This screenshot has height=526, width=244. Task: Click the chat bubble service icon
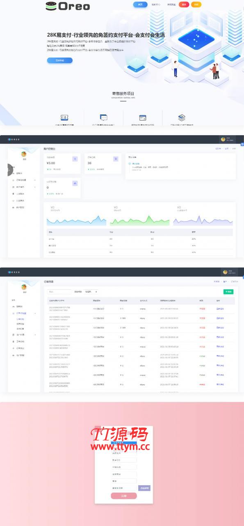pyautogui.click(x=103, y=118)
